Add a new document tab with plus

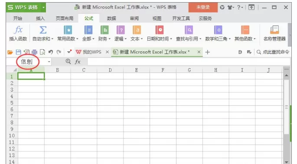coord(208,52)
